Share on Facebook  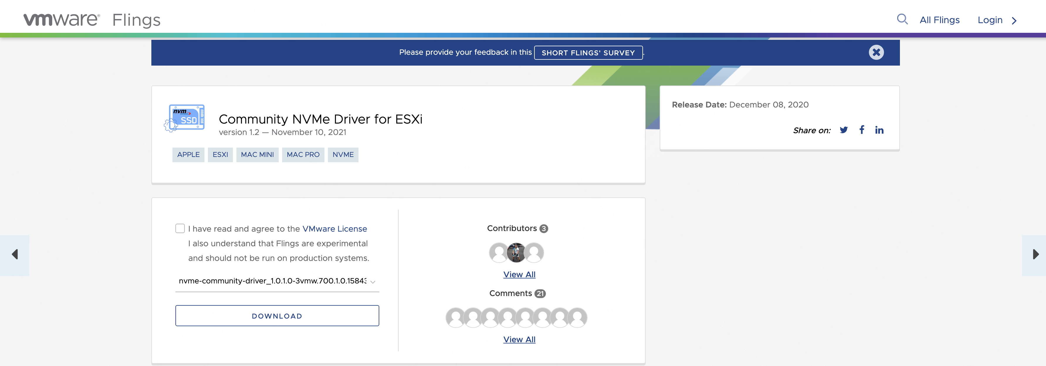(x=862, y=130)
